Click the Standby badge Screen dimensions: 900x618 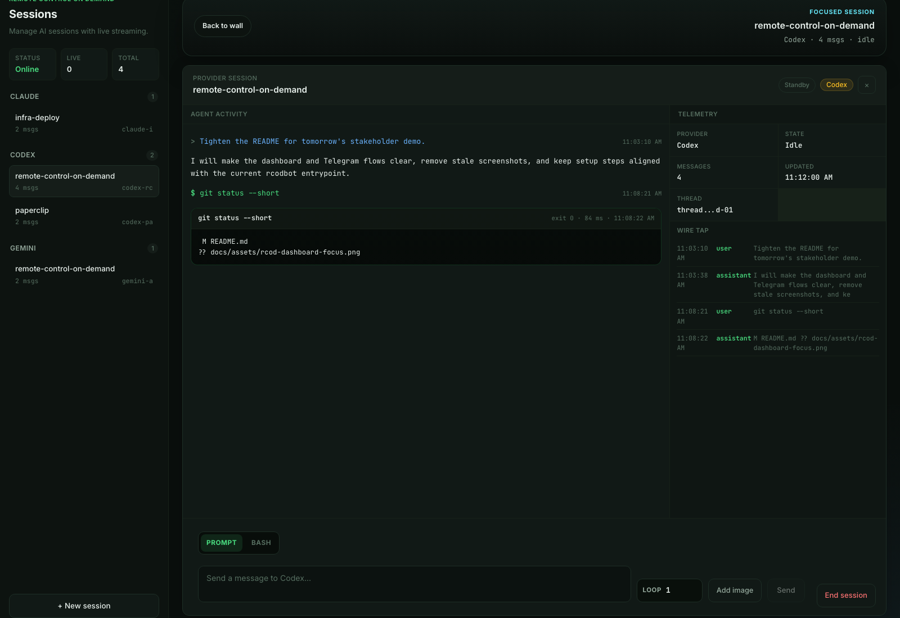796,85
